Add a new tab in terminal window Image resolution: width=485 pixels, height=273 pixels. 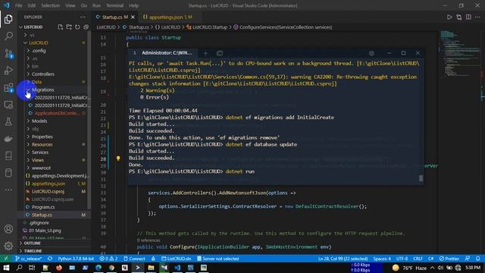click(205, 53)
